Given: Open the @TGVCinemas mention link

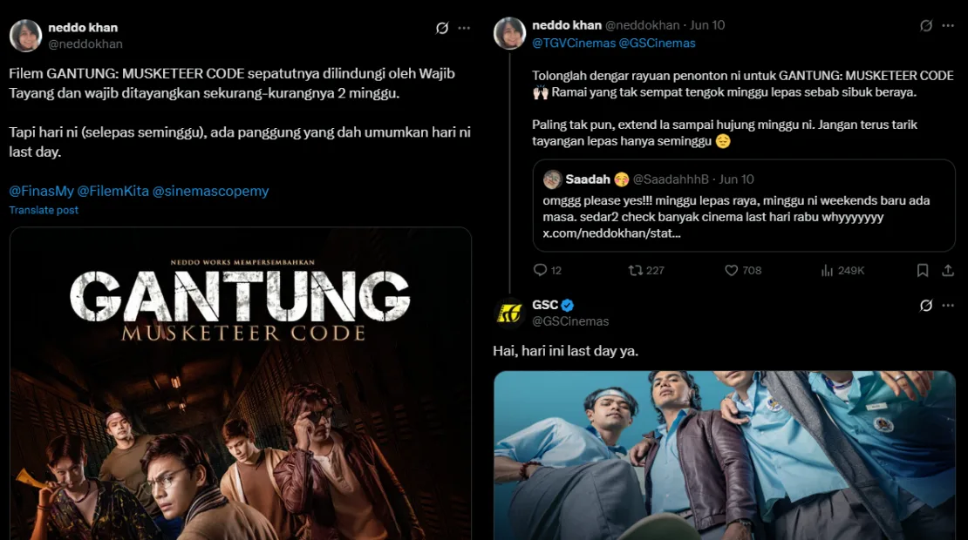Looking at the screenshot, I should 574,44.
